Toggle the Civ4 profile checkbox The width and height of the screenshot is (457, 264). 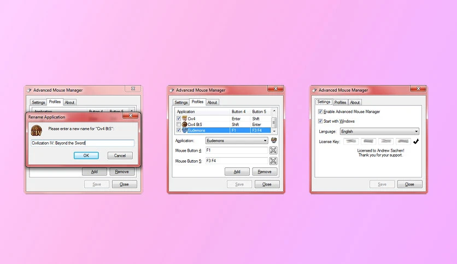coord(179,118)
